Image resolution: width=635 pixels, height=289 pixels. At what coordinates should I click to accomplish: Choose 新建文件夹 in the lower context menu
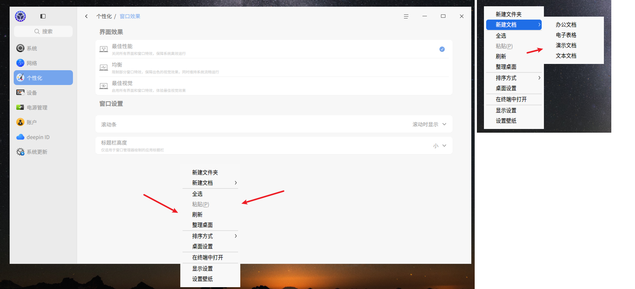coord(210,173)
